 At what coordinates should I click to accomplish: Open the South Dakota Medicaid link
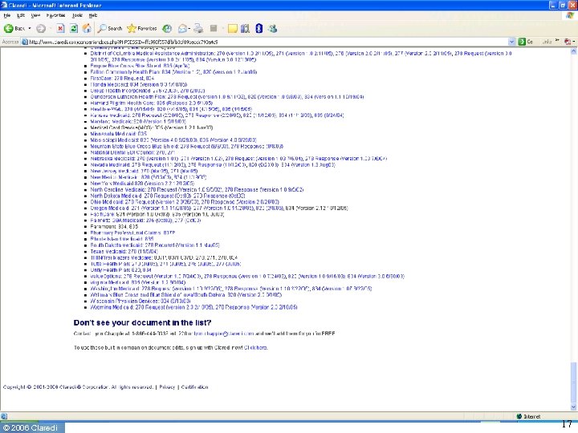click(x=155, y=245)
